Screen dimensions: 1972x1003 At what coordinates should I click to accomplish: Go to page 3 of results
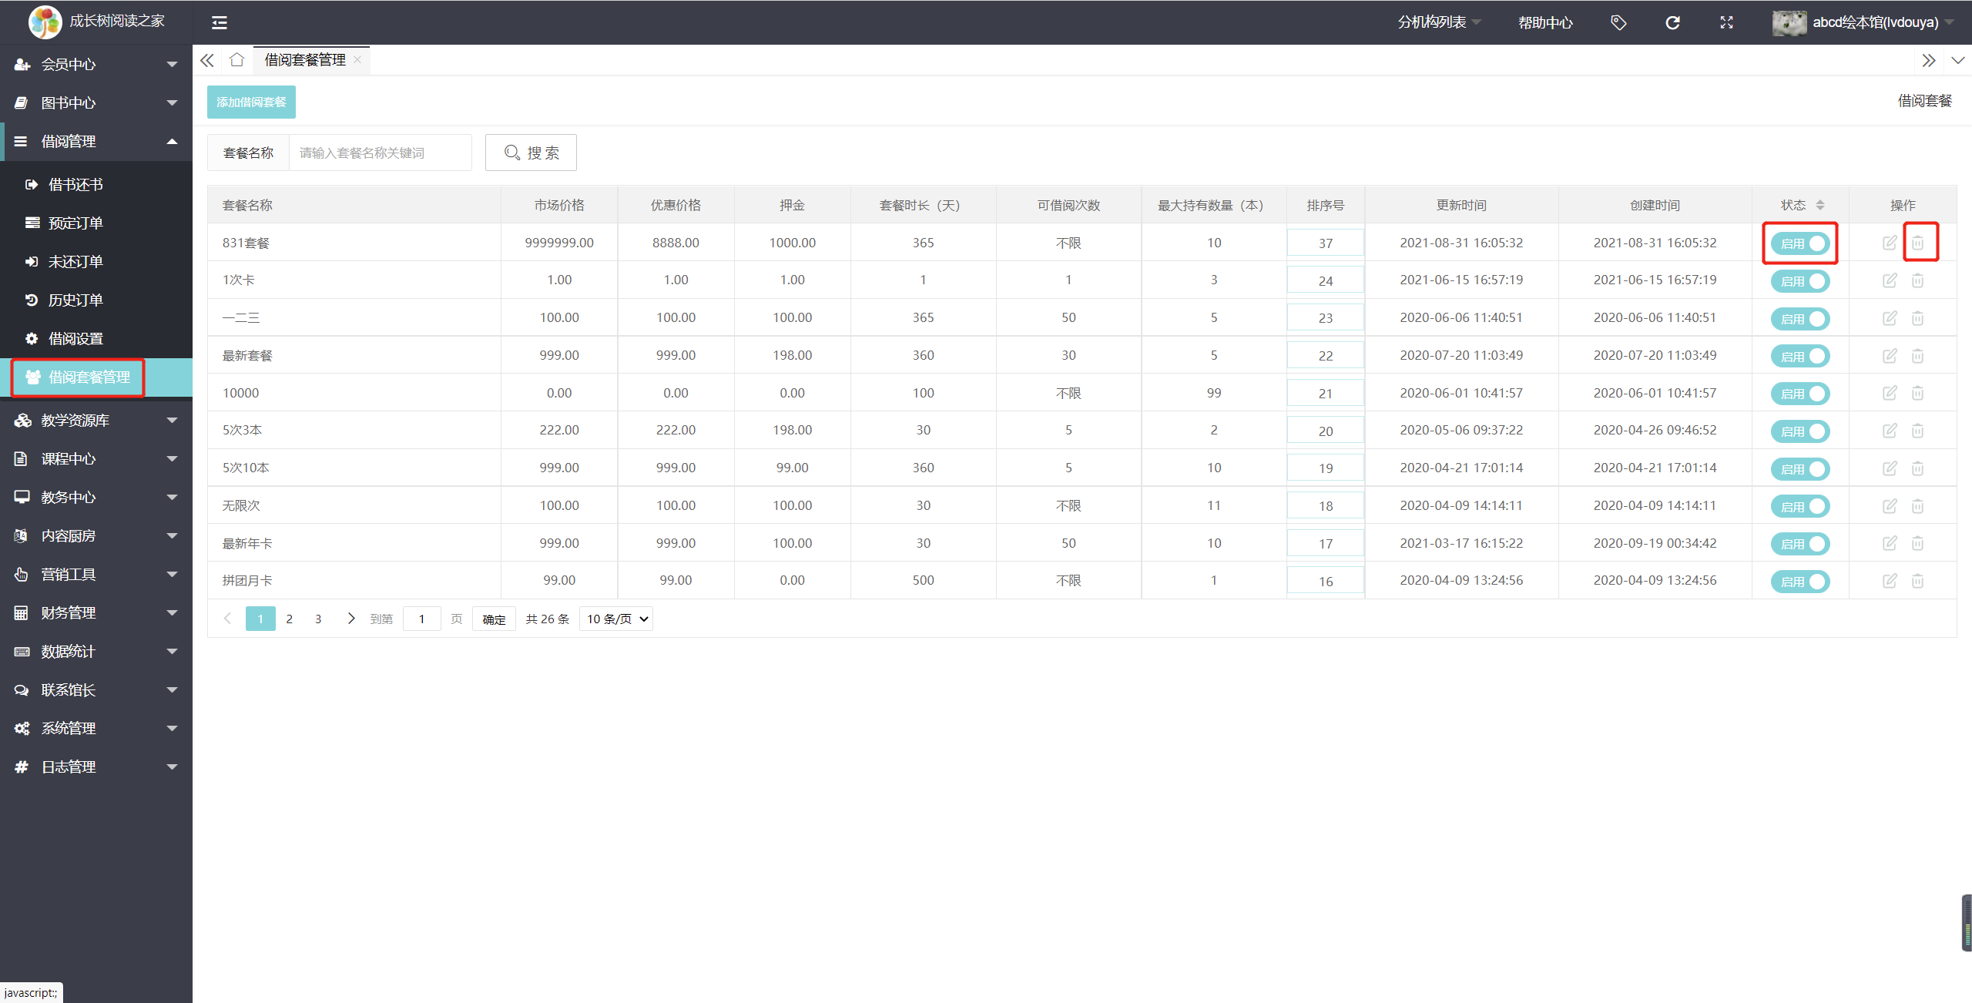click(x=318, y=619)
